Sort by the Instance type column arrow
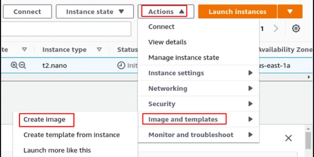Viewport: 314px width, 157px height. [99, 49]
